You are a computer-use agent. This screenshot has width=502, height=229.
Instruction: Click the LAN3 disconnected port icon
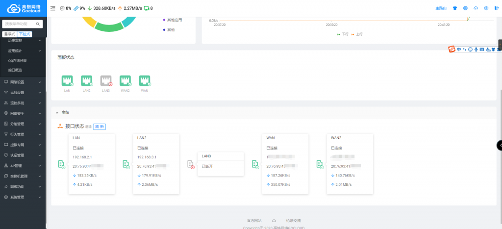click(106, 81)
